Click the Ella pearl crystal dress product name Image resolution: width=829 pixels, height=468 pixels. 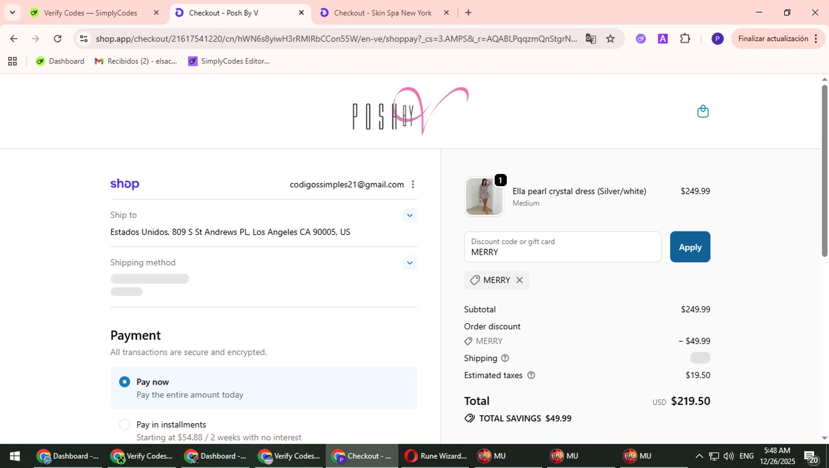tap(579, 191)
